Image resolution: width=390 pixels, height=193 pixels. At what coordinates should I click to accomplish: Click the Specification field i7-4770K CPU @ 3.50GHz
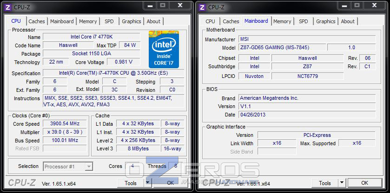(x=113, y=73)
